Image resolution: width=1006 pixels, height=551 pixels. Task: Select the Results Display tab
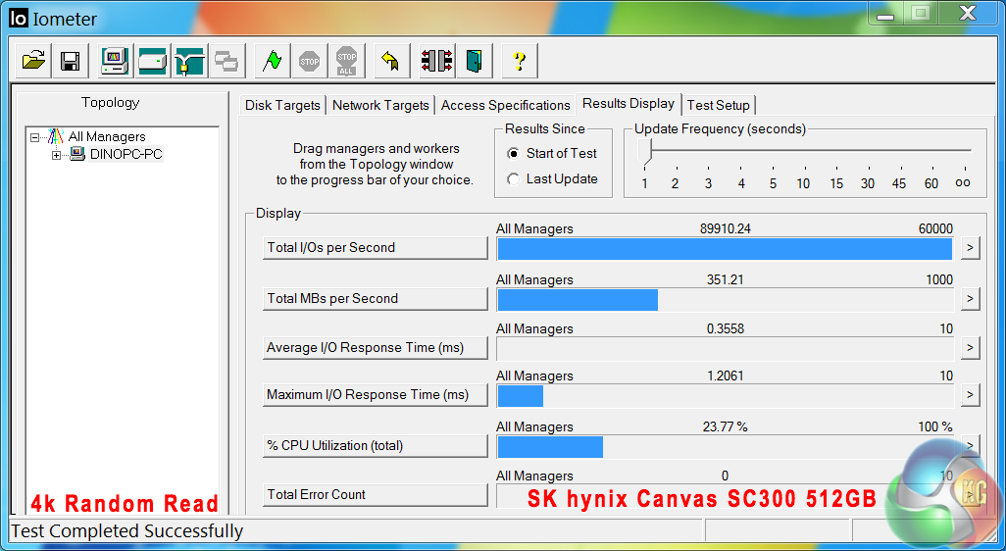[x=629, y=104]
